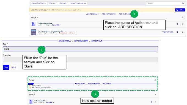Click ADD PARAGRAPH above Week 1 in step 1 panel
Screen dimensions: 187x105
coord(109,14)
